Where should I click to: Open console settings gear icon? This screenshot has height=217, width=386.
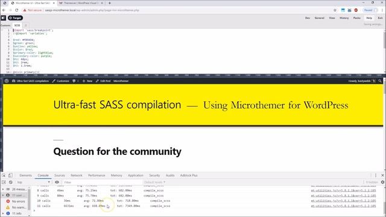coord(382,182)
